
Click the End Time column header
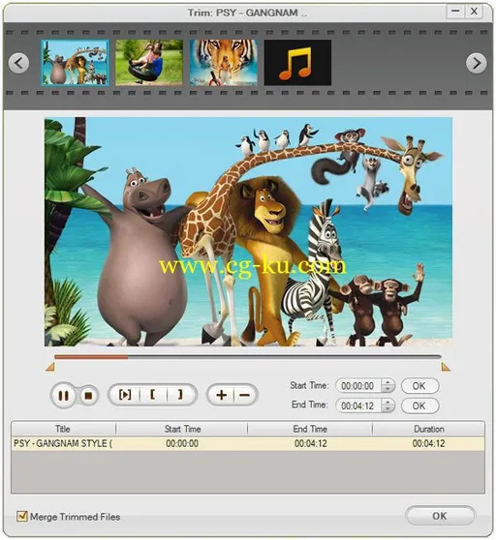(x=310, y=429)
